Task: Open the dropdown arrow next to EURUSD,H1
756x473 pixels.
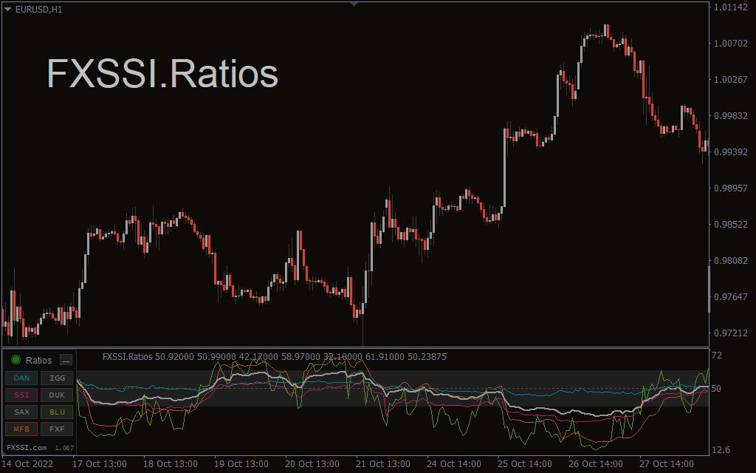Action: pos(7,9)
